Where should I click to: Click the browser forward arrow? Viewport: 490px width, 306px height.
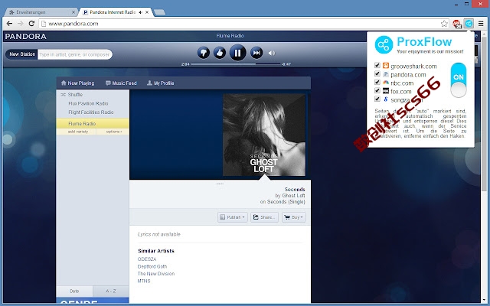21,24
